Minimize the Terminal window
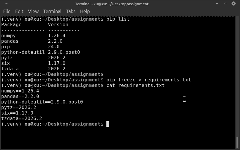Image resolution: width=240 pixels, height=150 pixels. (x=217, y=3)
